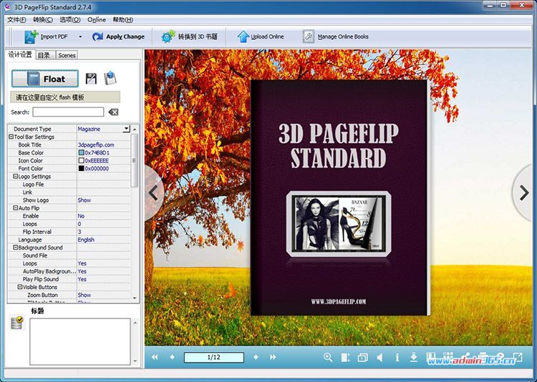Click the Flip Interval value 3
This screenshot has height=382, width=537.
(79, 232)
